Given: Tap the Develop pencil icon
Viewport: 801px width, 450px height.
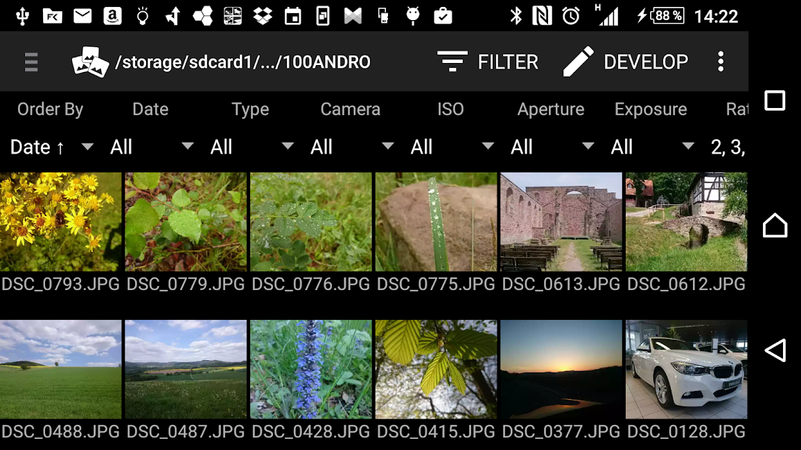Looking at the screenshot, I should click(x=578, y=62).
